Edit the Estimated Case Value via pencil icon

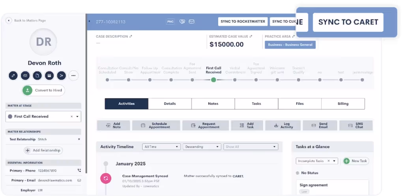(251, 37)
